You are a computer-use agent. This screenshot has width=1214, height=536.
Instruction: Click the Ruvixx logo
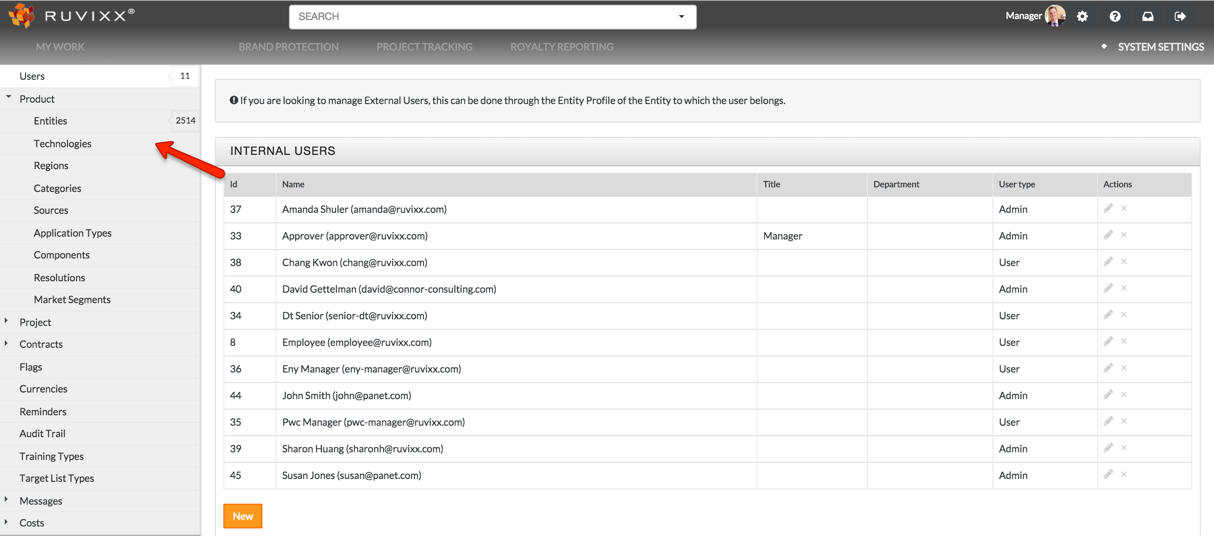(x=71, y=16)
